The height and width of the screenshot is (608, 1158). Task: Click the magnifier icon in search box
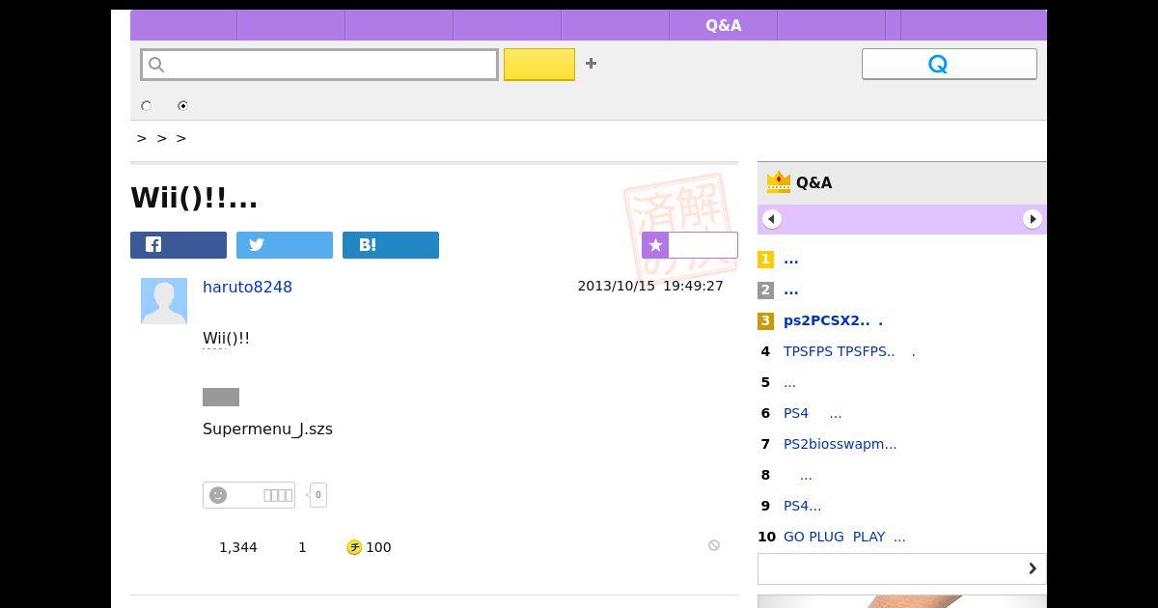[x=157, y=65]
